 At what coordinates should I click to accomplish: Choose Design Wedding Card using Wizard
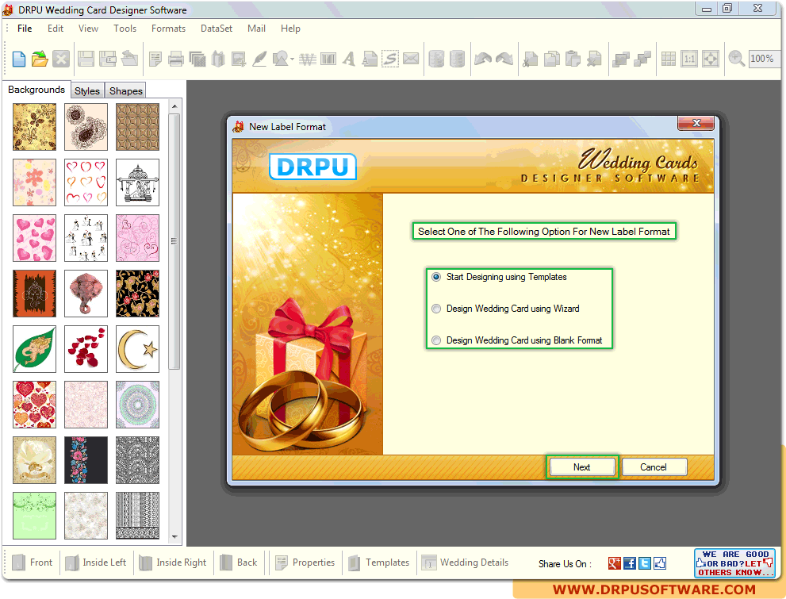(x=436, y=309)
